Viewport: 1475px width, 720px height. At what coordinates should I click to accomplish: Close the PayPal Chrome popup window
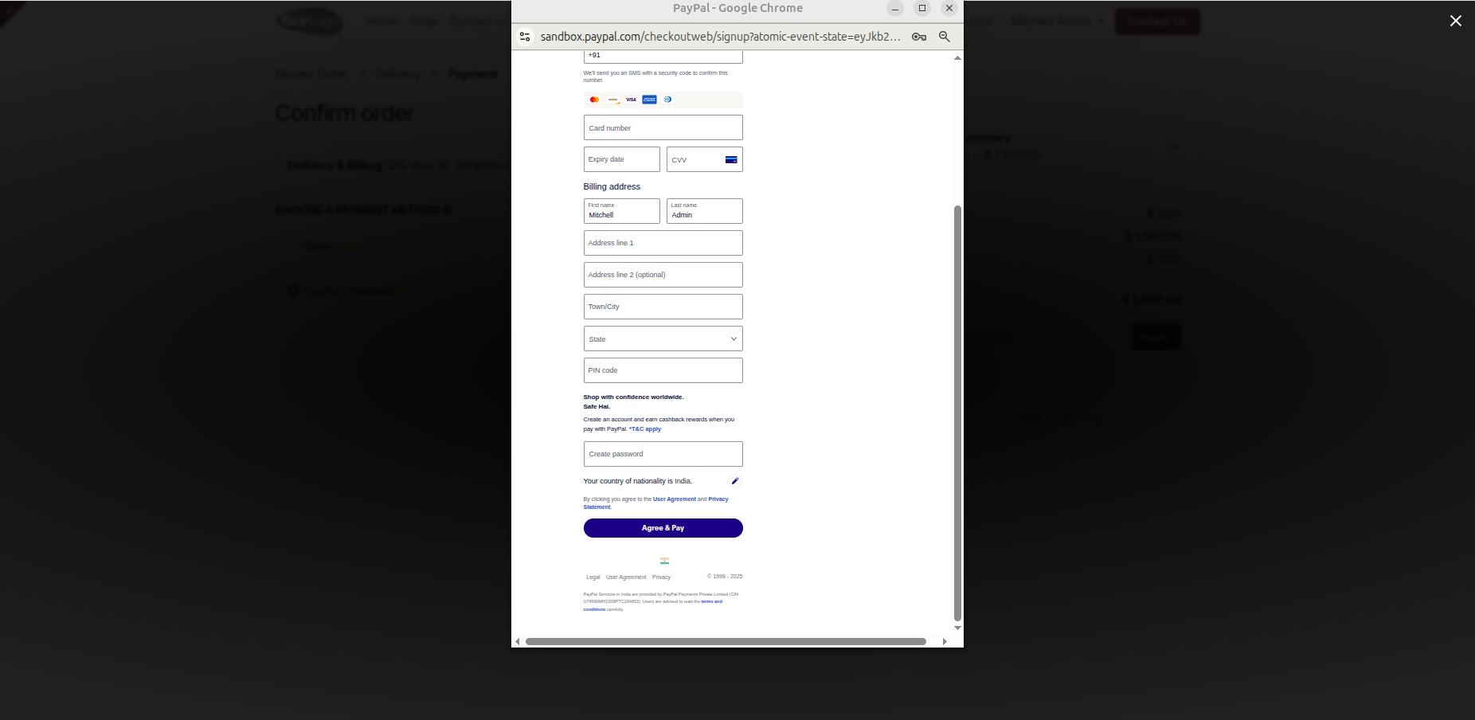tap(949, 8)
